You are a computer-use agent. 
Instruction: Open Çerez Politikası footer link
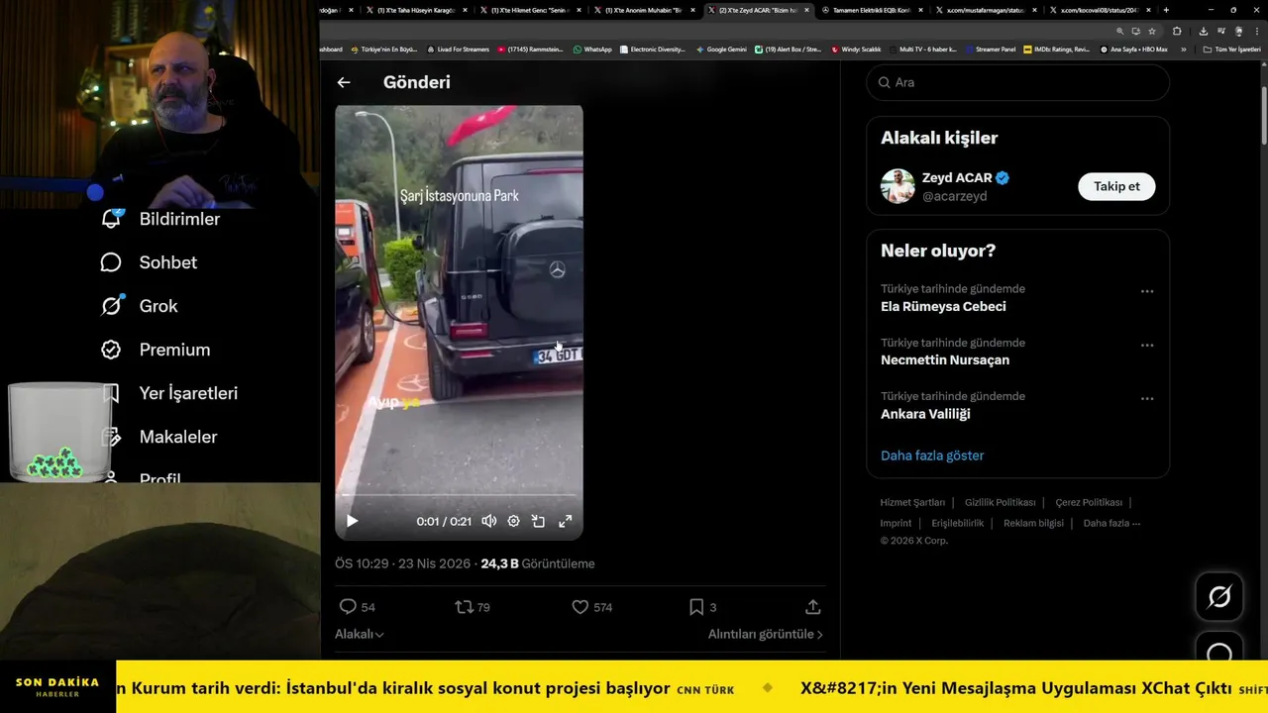coord(1089,502)
